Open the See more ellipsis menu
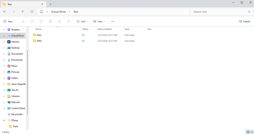The width and height of the screenshot is (254, 134). click(x=113, y=22)
